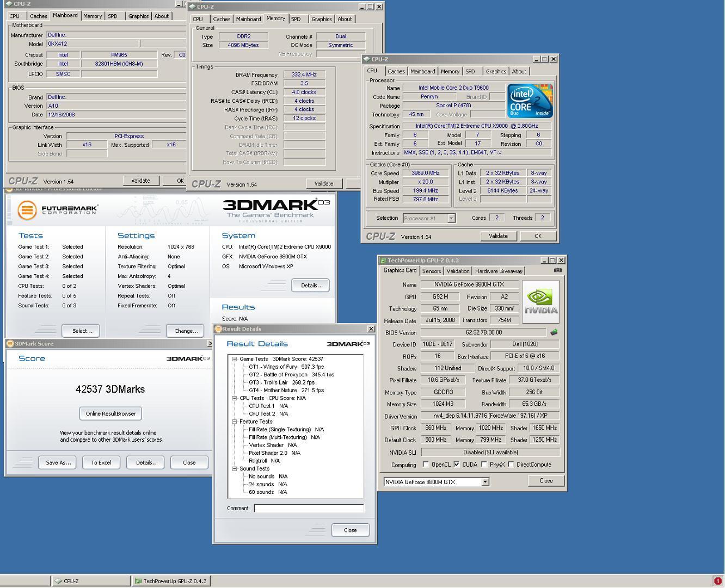Open Graphics tab in Mainboard CPU-Z window
The height and width of the screenshot is (588, 725).
138,16
